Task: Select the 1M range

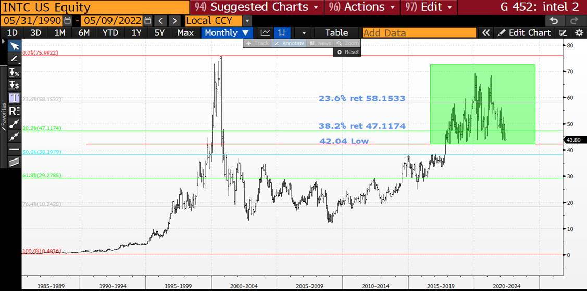Action: pyautogui.click(x=59, y=33)
